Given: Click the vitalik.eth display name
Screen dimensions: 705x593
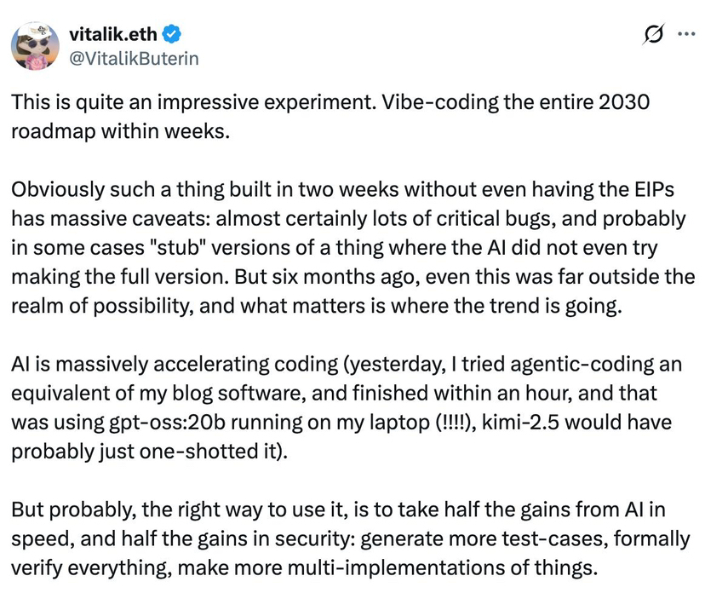Looking at the screenshot, I should (x=113, y=34).
